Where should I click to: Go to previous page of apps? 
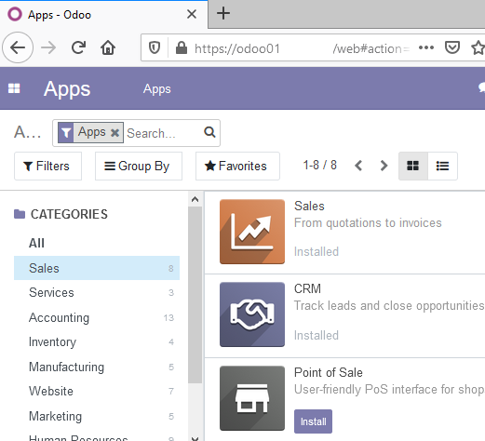coord(358,166)
